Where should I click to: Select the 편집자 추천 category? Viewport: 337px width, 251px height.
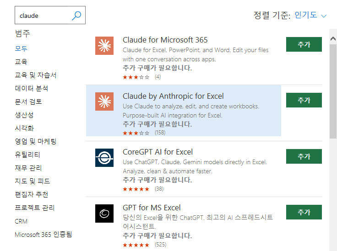32,195
